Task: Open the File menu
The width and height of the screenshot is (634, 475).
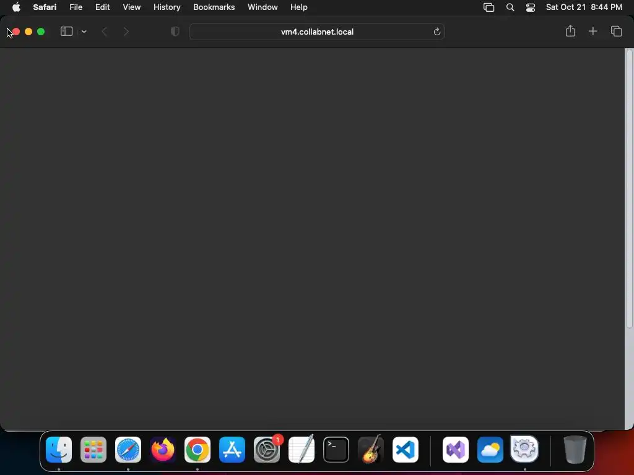Action: point(76,7)
